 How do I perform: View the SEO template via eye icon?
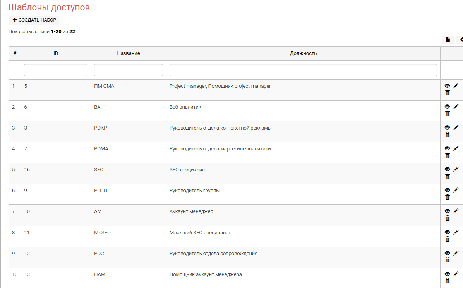(448, 169)
